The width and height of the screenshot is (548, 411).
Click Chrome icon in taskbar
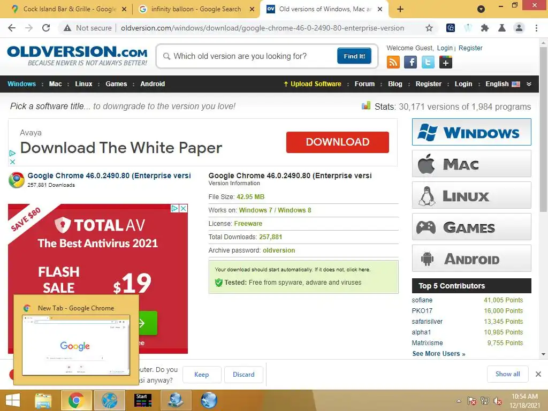tap(76, 400)
